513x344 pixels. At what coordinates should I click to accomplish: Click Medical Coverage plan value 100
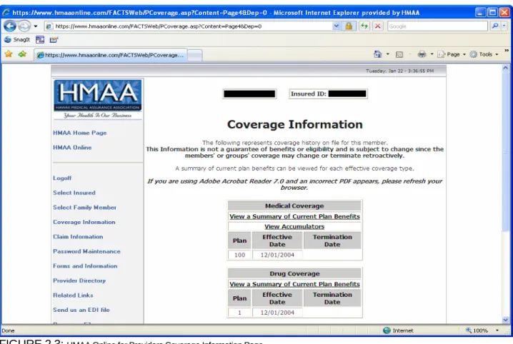pyautogui.click(x=239, y=255)
